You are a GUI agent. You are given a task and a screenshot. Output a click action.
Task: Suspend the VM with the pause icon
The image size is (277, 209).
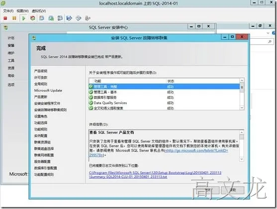coord(14,18)
